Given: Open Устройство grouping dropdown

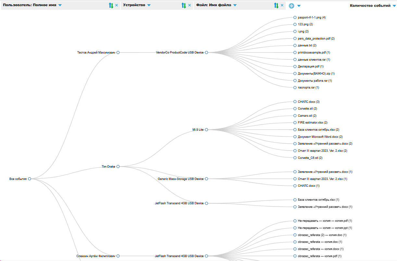Looking at the screenshot, I should 149,5.
